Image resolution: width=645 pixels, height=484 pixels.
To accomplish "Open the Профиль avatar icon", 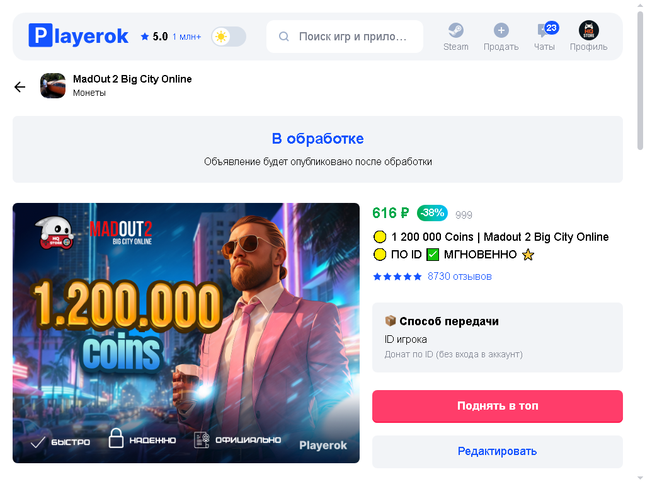I will coord(589,30).
